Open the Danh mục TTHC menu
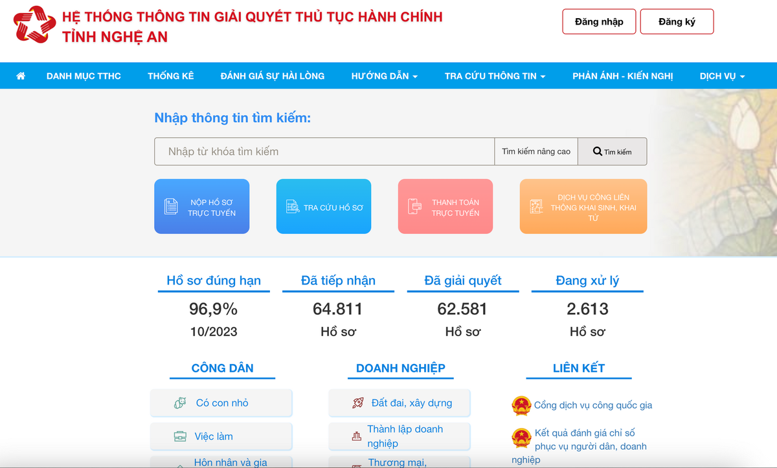The width and height of the screenshot is (777, 468). tap(84, 76)
